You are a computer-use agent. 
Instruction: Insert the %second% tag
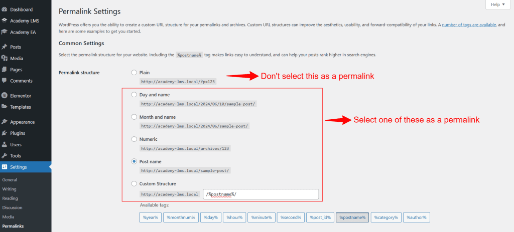point(291,217)
